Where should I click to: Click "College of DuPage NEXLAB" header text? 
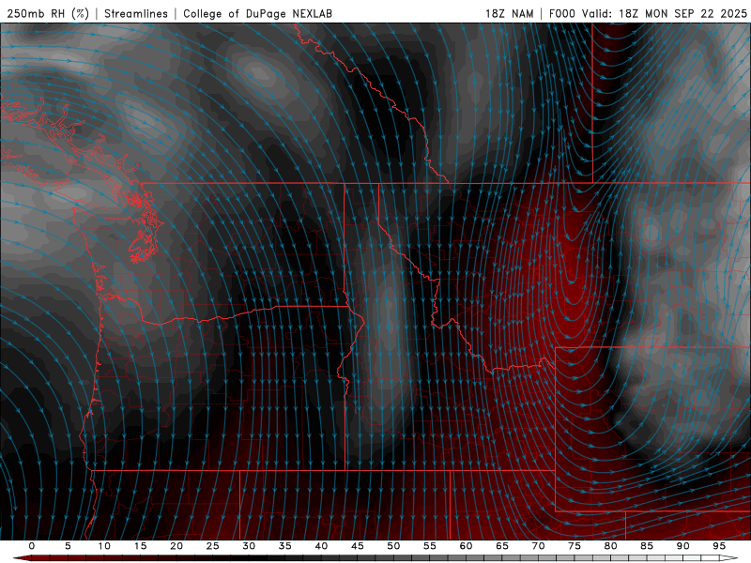pos(257,13)
